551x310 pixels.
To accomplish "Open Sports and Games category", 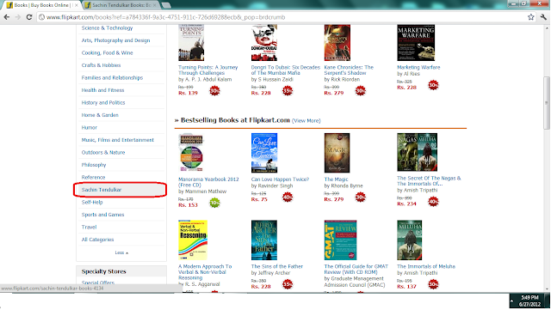I will point(103,215).
